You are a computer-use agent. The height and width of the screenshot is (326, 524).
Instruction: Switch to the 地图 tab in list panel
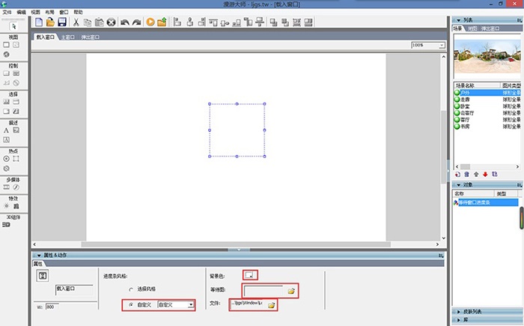(x=472, y=28)
